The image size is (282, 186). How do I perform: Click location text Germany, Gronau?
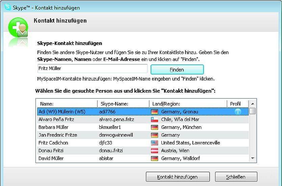179,112
